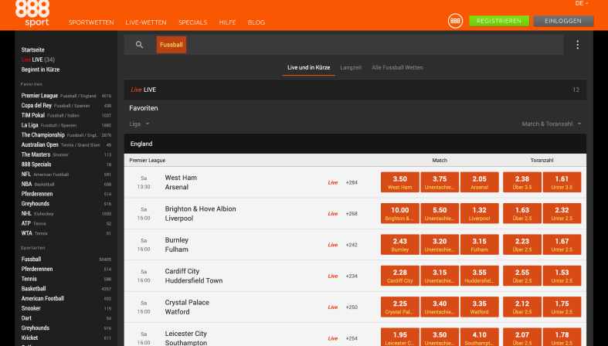The image size is (608, 346).
Task: Bet on Crystal Palace at 2.25
Action: point(399,307)
